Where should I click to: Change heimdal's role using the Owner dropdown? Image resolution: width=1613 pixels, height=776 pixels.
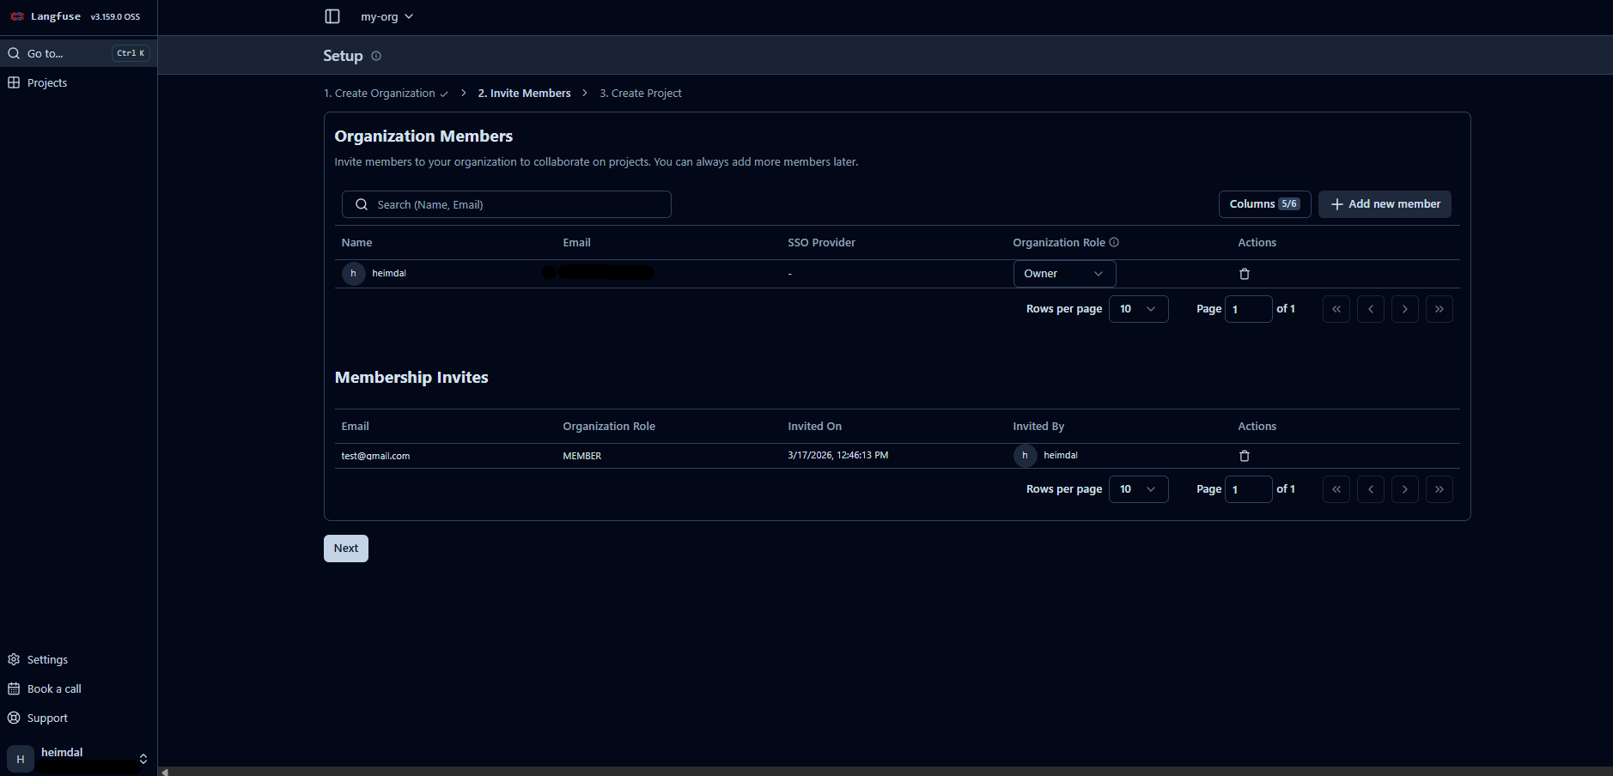[1063, 273]
